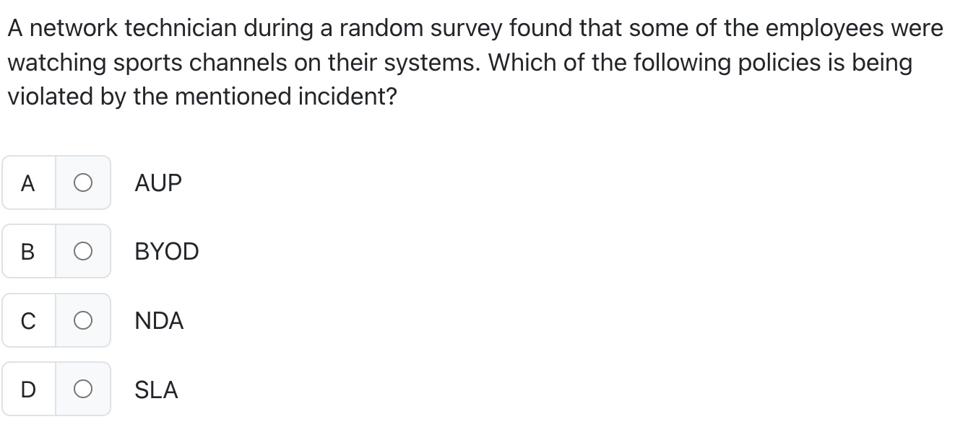
Task: Select radio button for option B
Action: point(83,251)
